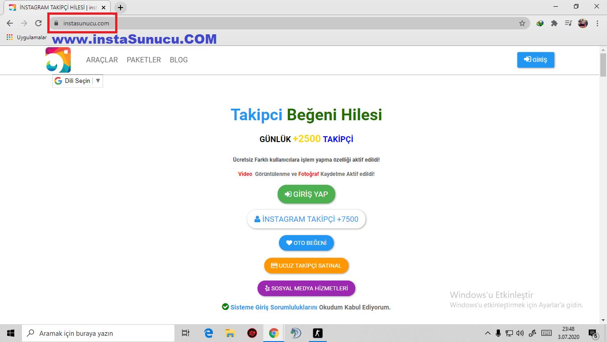Click the İNSTAGRAM TAKİPÇİ +7500 button

[x=306, y=219]
